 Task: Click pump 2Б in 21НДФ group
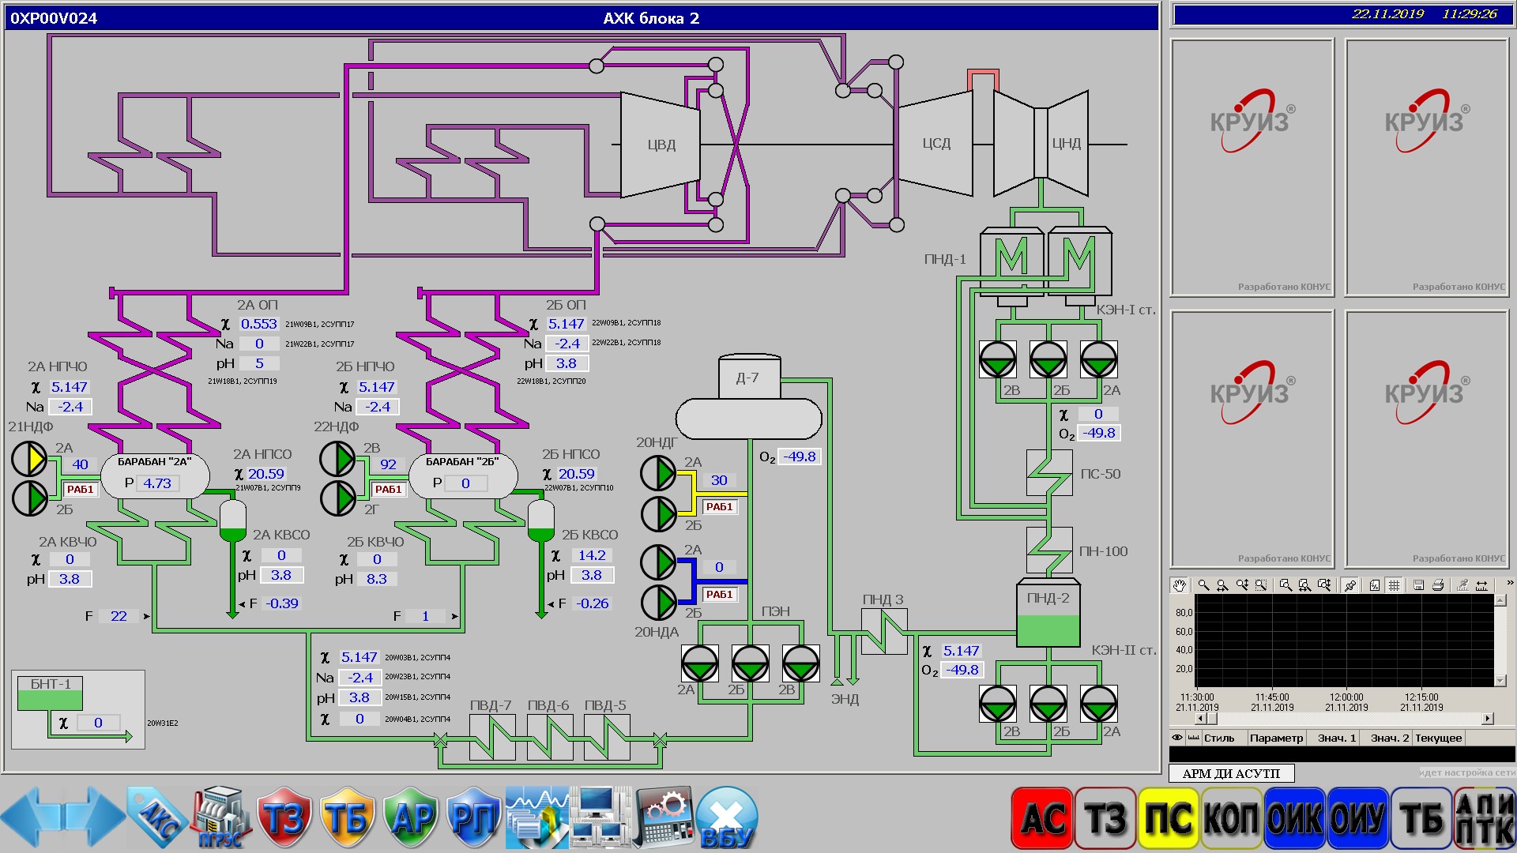click(x=29, y=498)
